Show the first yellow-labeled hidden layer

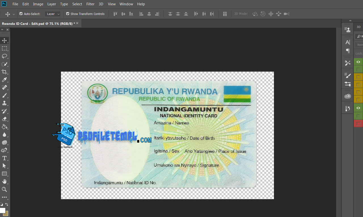click(358, 77)
